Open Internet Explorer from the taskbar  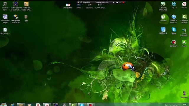point(12,105)
